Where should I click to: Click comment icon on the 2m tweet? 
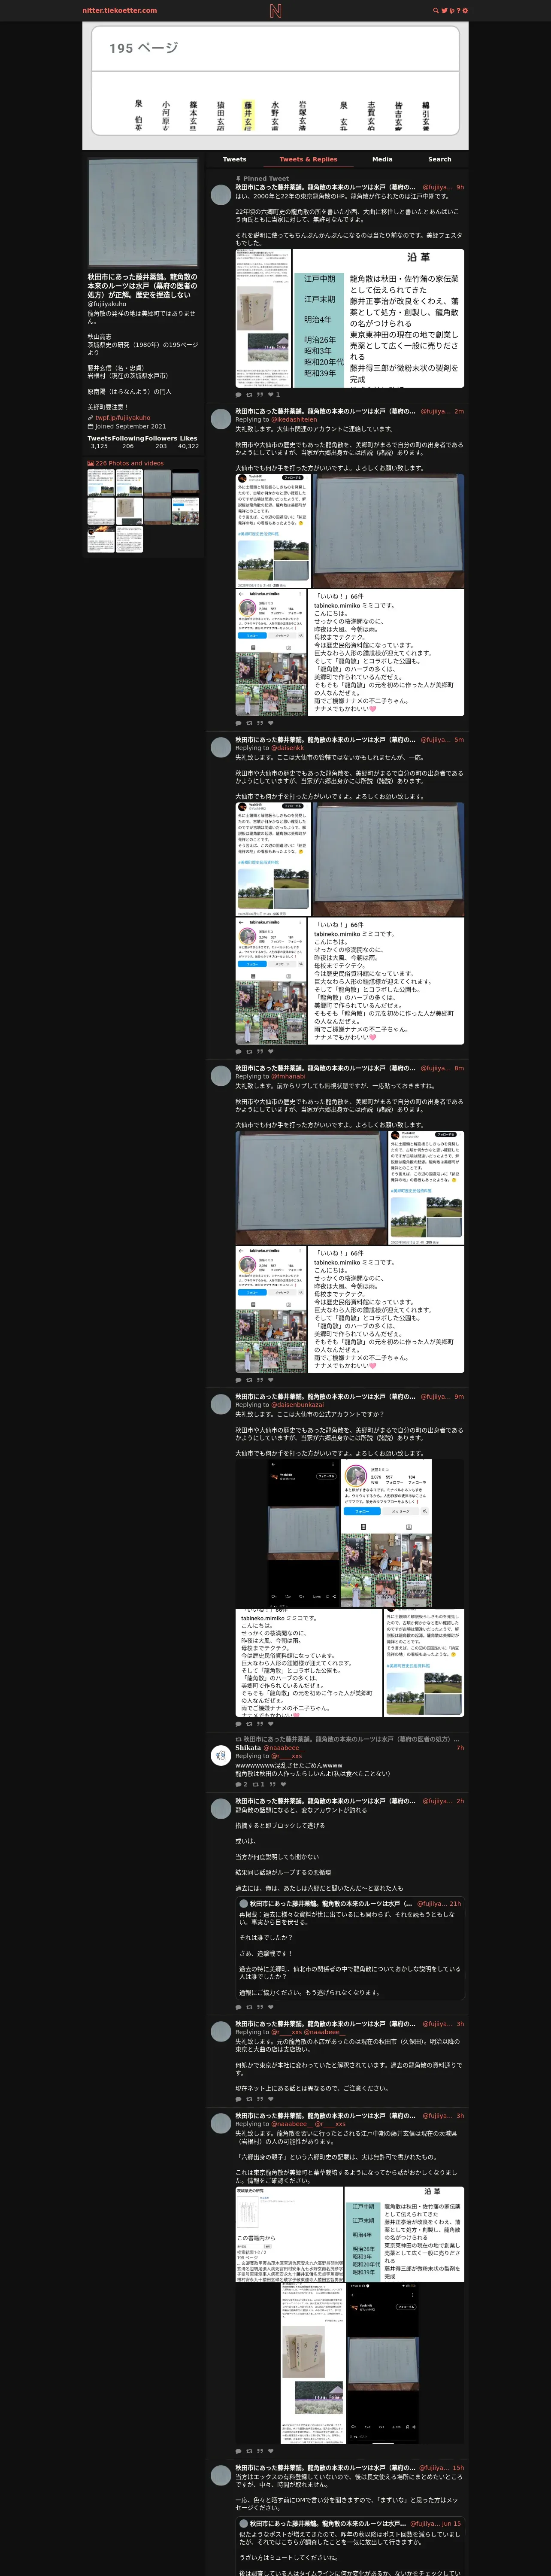[238, 723]
